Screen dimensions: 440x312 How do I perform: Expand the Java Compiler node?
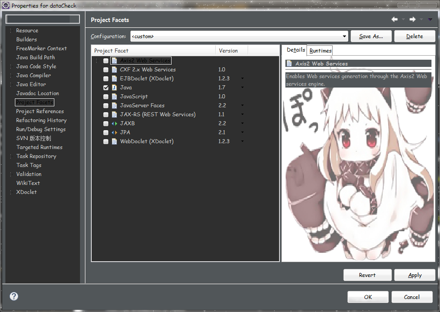tap(11, 75)
